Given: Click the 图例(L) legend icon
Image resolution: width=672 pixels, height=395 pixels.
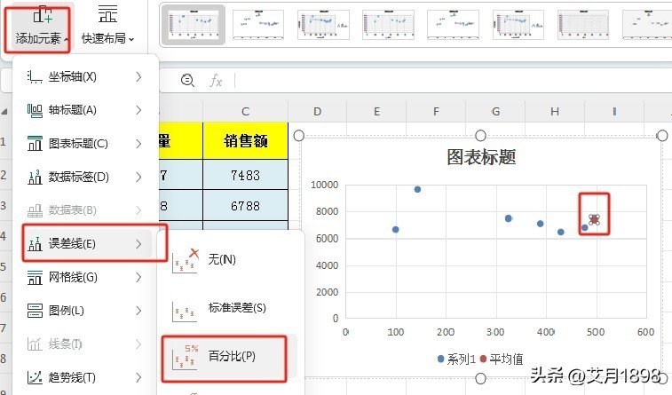Looking at the screenshot, I should pos(36,311).
